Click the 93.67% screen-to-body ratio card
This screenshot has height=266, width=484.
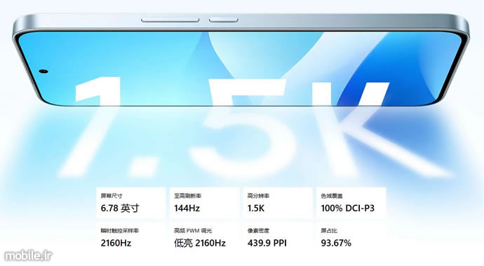pos(351,238)
